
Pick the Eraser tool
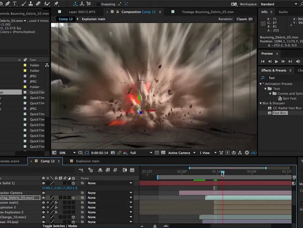pos(38,4)
